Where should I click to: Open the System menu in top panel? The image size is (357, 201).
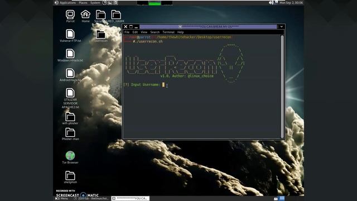(x=95, y=3)
